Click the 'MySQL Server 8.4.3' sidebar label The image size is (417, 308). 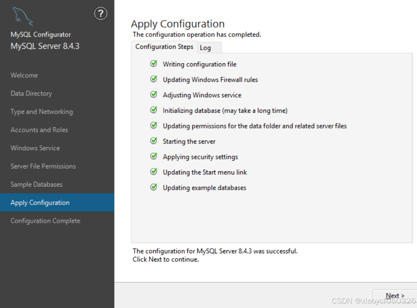tap(45, 46)
